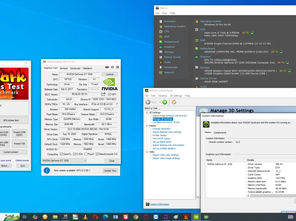The height and width of the screenshot is (221, 296).
Task: Select NVIDIA GeForce GT 1030 in the Items list
Action: (219, 164)
